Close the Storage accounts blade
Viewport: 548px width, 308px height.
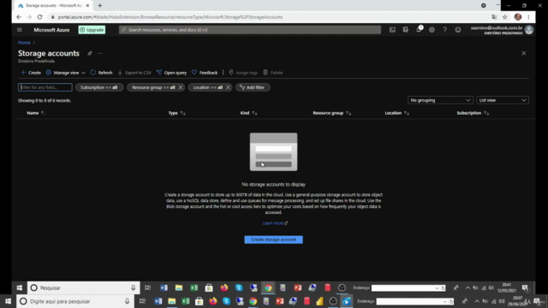pyautogui.click(x=523, y=53)
